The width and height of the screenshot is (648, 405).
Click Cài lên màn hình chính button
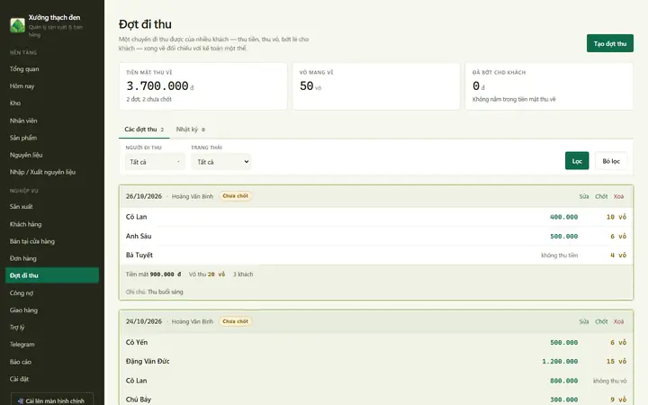52,400
